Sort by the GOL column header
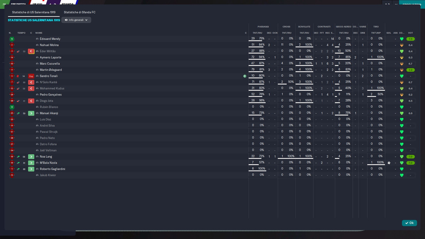Image resolution: width=425 pixels, height=239 pixels. 389,33
